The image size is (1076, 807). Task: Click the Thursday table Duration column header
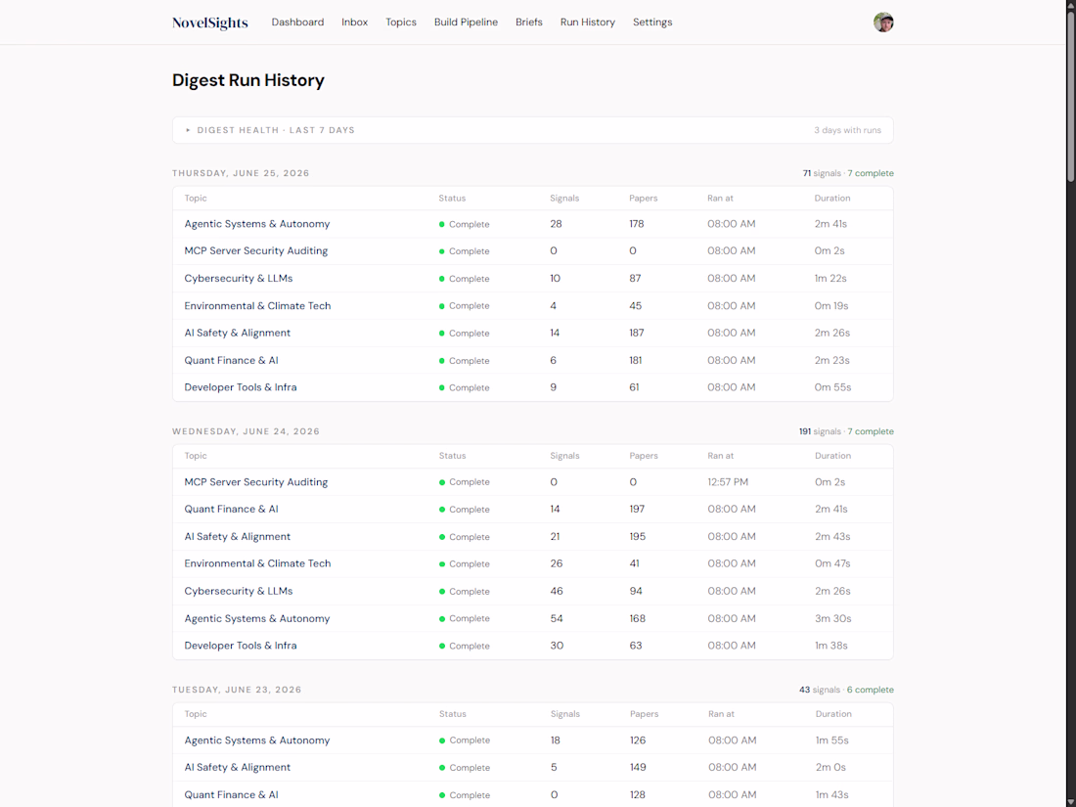pyautogui.click(x=832, y=198)
